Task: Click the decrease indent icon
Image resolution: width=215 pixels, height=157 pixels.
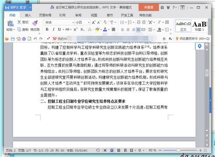Action: tap(138, 22)
